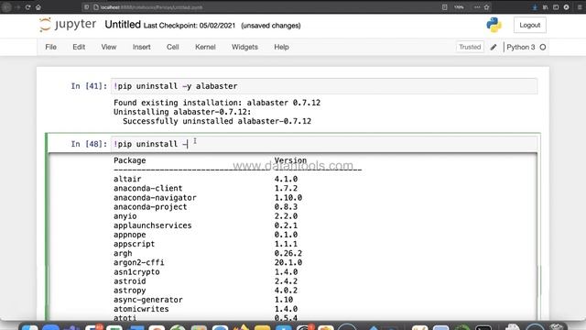This screenshot has width=586, height=330.
Task: Click the Last Checkpoint 05/02/2021 text
Action: pos(190,26)
